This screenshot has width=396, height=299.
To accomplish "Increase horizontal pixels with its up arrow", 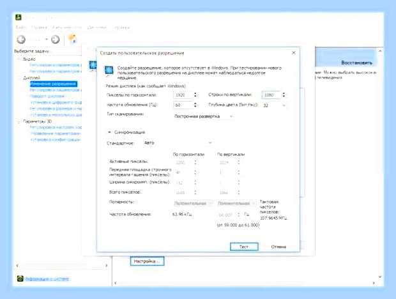I will coord(195,93).
